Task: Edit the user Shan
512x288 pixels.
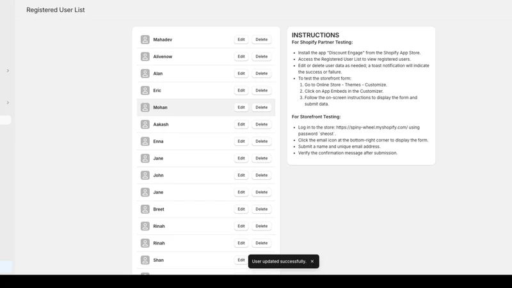Action: (241, 260)
